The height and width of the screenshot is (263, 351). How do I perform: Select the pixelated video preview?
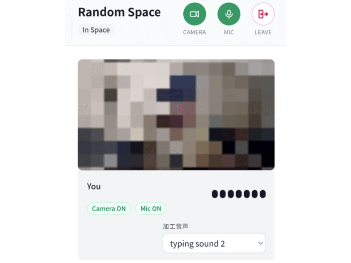[176, 115]
